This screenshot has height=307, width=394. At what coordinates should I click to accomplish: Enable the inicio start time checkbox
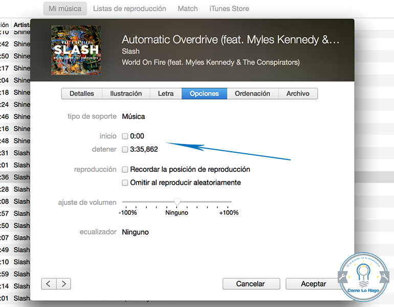coord(125,136)
